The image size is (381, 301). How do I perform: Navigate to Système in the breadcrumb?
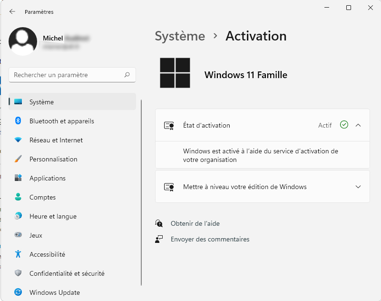tap(180, 36)
